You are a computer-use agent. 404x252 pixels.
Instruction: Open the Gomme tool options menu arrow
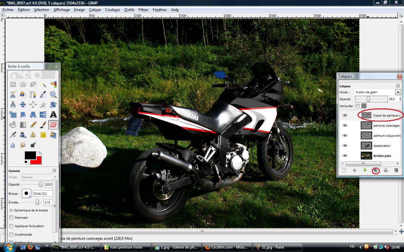pos(54,171)
